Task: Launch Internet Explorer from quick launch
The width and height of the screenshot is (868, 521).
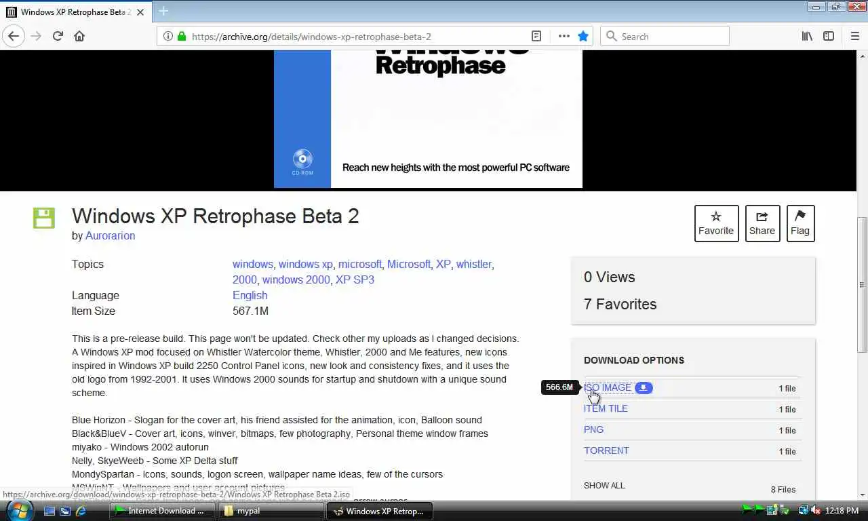Action: tap(81, 511)
